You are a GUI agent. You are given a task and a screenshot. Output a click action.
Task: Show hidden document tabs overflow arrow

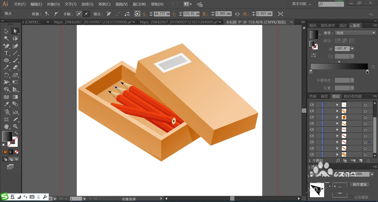pyautogui.click(x=303, y=22)
